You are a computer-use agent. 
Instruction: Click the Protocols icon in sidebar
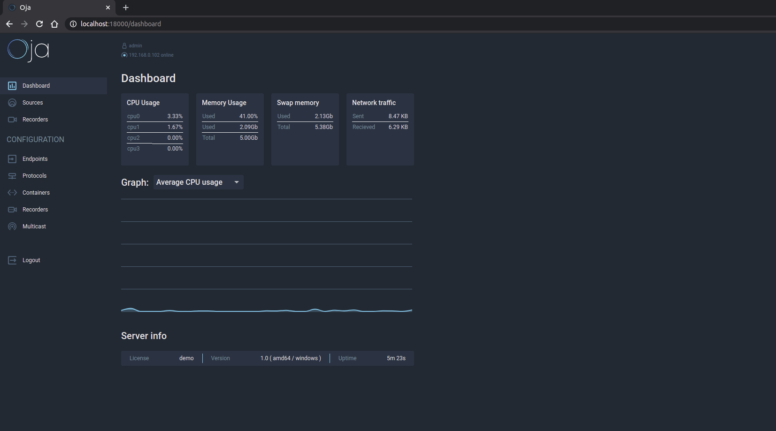[12, 176]
